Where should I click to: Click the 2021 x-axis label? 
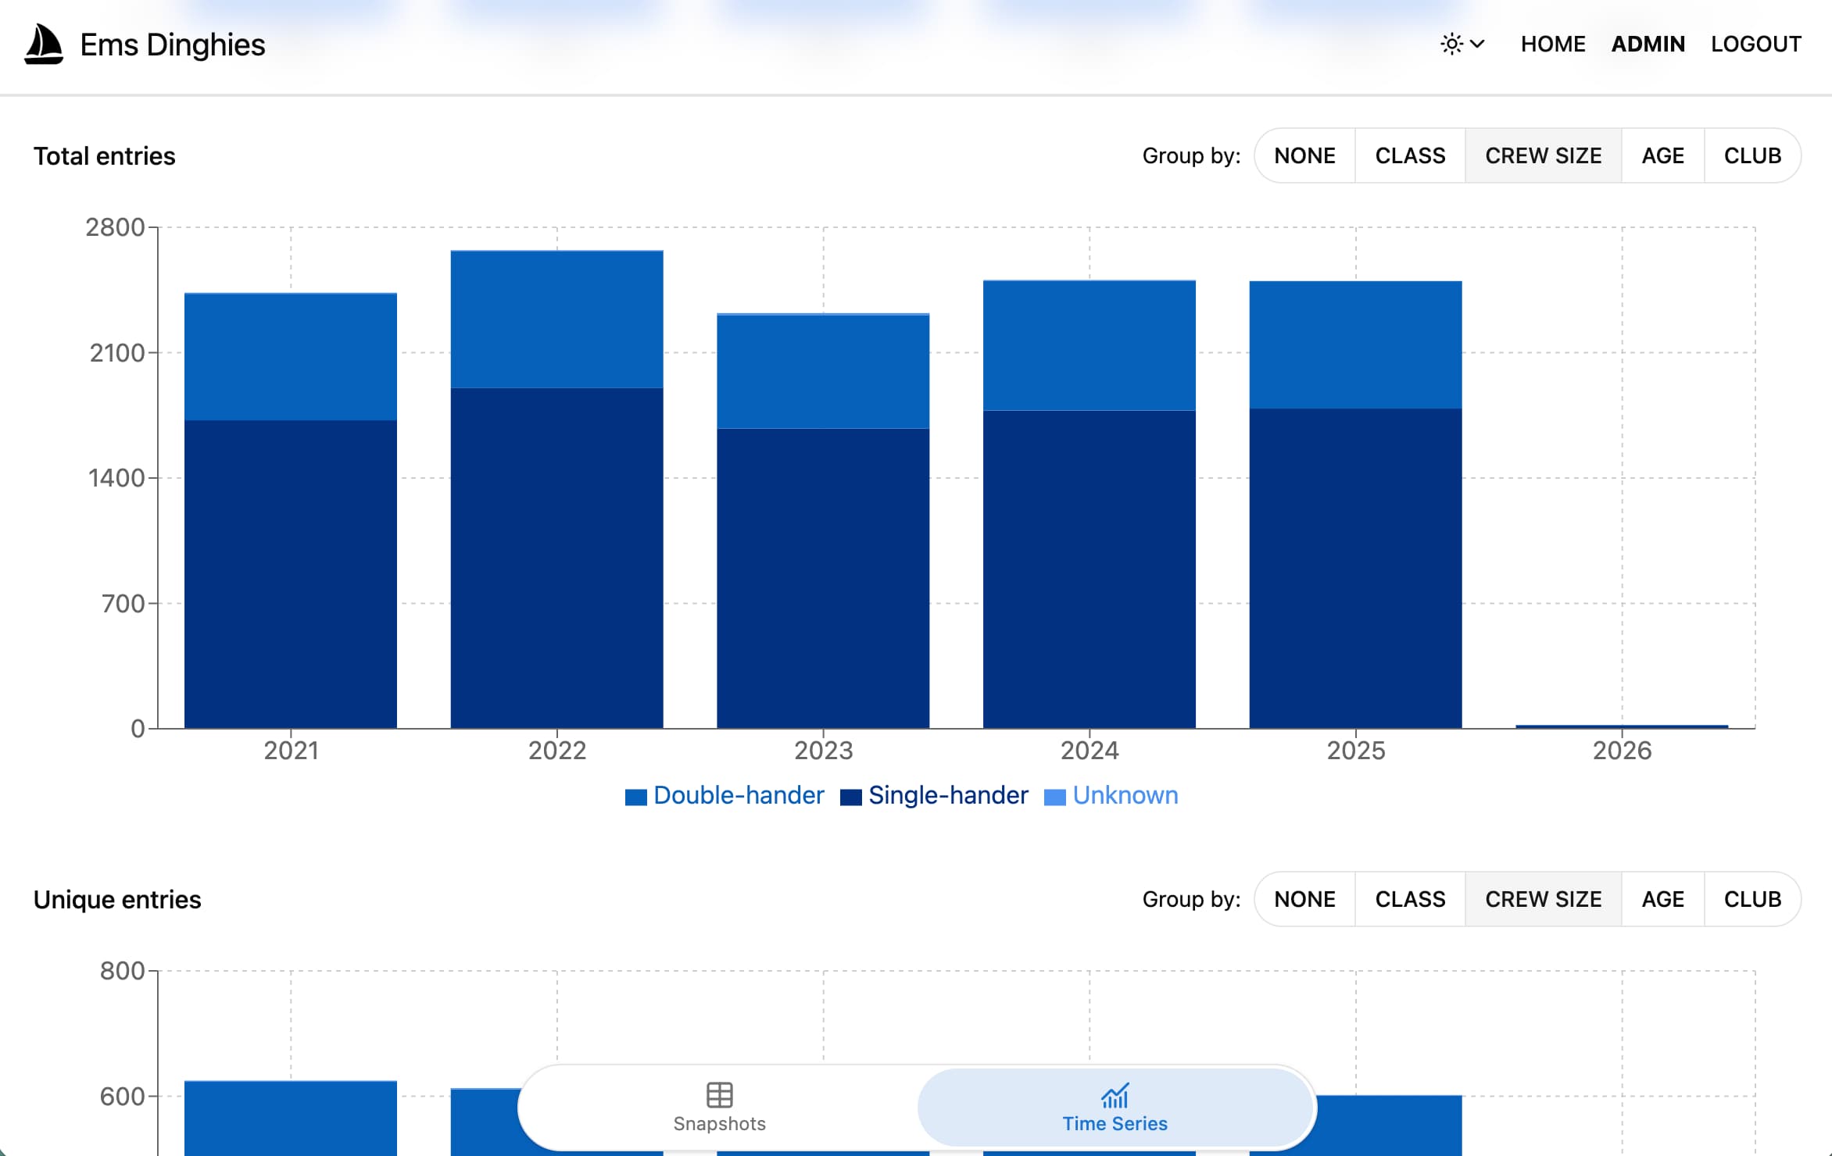[291, 751]
